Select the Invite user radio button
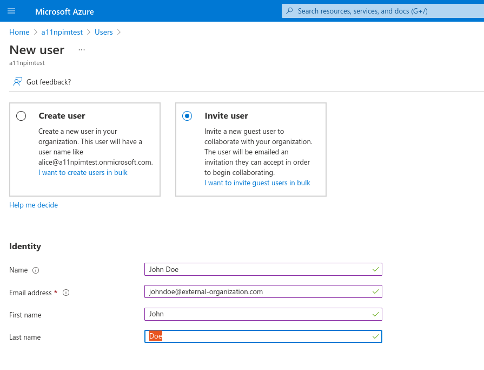This screenshot has width=484, height=370. coord(187,116)
